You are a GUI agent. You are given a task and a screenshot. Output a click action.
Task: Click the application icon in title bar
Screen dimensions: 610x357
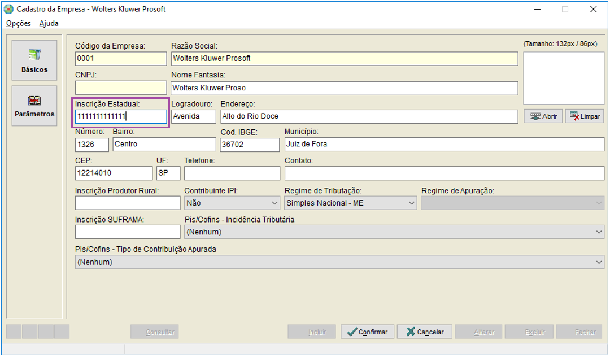[x=8, y=9]
